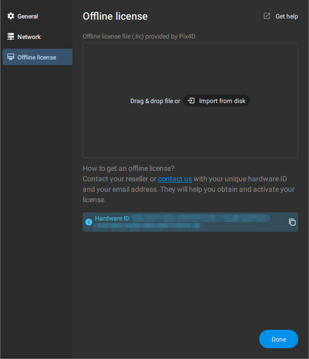Click the Offline license page heading
This screenshot has width=309, height=359.
pyautogui.click(x=115, y=16)
